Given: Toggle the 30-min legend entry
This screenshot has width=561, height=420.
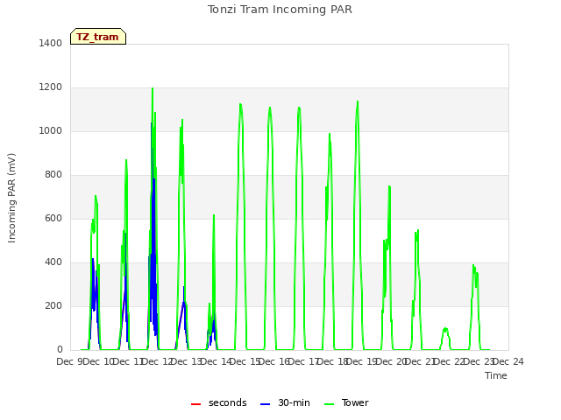Looking at the screenshot, I should 285,402.
